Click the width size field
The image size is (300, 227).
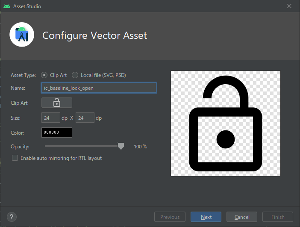point(51,118)
